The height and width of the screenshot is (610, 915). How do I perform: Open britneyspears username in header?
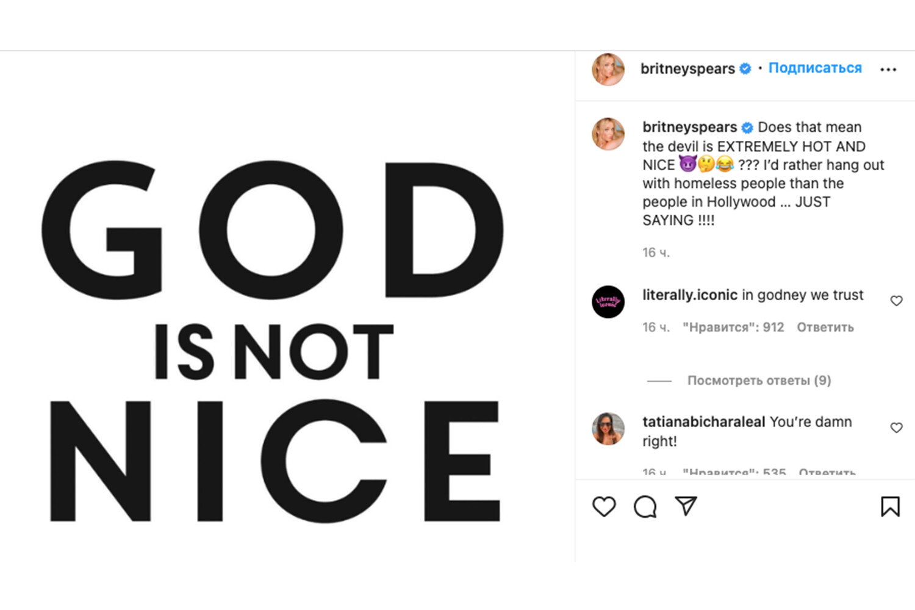point(687,69)
